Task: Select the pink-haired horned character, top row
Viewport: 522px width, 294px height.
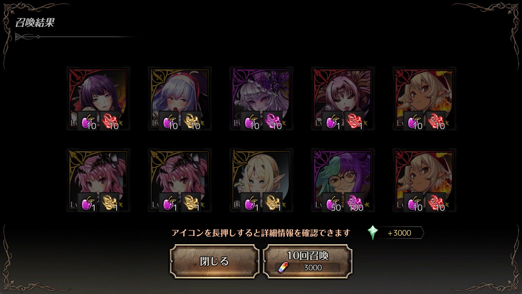Action: pos(343,99)
